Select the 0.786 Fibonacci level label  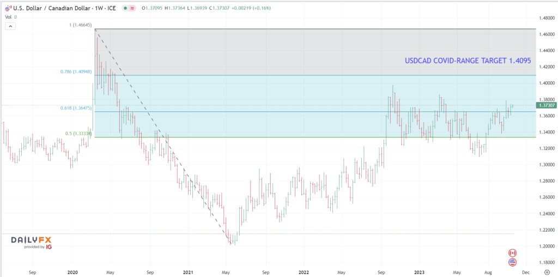point(75,71)
